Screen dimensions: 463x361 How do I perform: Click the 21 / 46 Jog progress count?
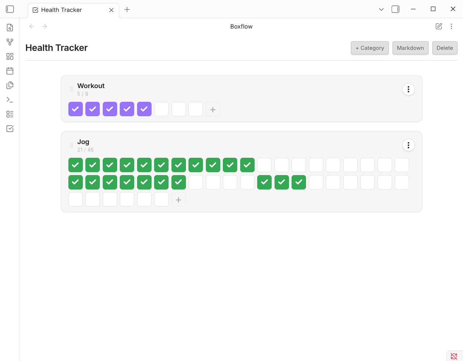coord(85,150)
